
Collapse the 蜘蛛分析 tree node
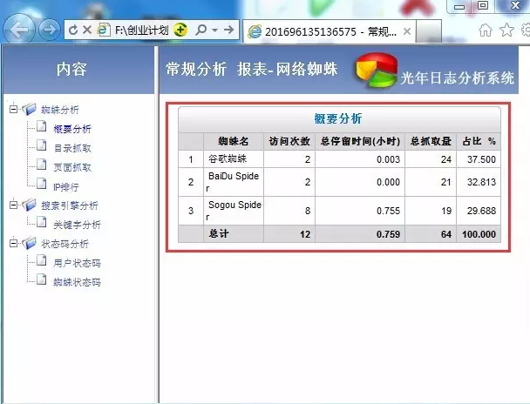(x=14, y=109)
